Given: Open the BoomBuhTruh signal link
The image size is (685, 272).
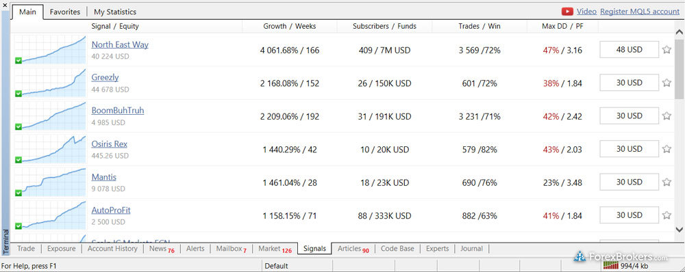Looking at the screenshot, I should [x=118, y=111].
